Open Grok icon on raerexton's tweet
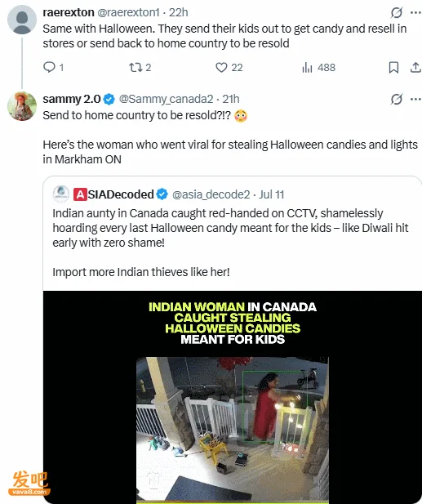Image resolution: width=422 pixels, height=504 pixels. pos(397,12)
